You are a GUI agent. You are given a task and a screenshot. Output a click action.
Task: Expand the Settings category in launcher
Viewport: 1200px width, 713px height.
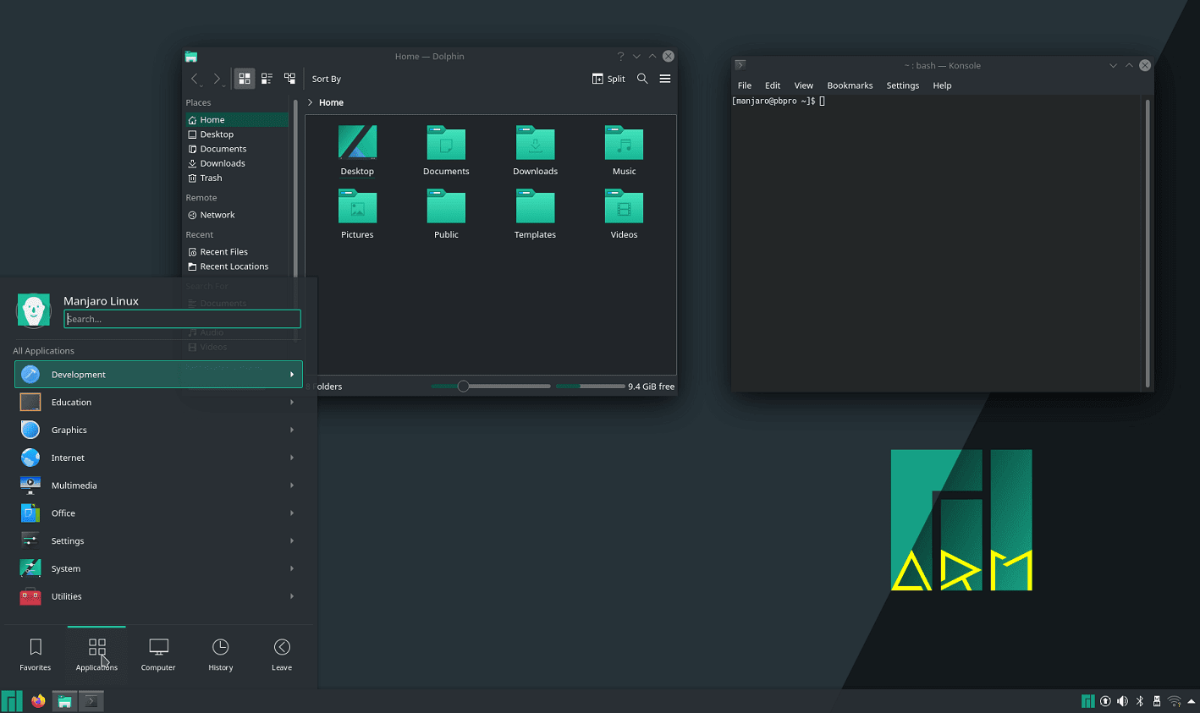(x=158, y=541)
